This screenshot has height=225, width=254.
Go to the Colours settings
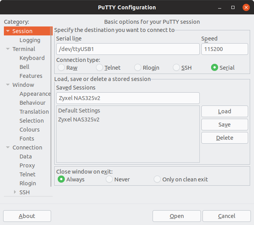click(x=30, y=130)
